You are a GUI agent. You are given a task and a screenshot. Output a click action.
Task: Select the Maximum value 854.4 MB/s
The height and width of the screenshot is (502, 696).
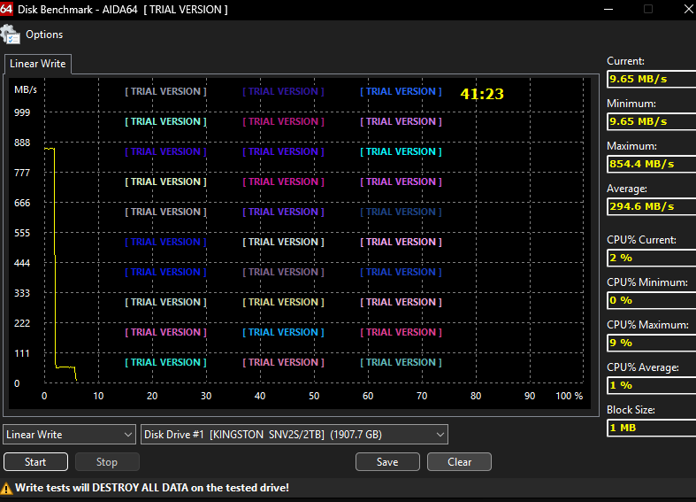[x=650, y=164]
